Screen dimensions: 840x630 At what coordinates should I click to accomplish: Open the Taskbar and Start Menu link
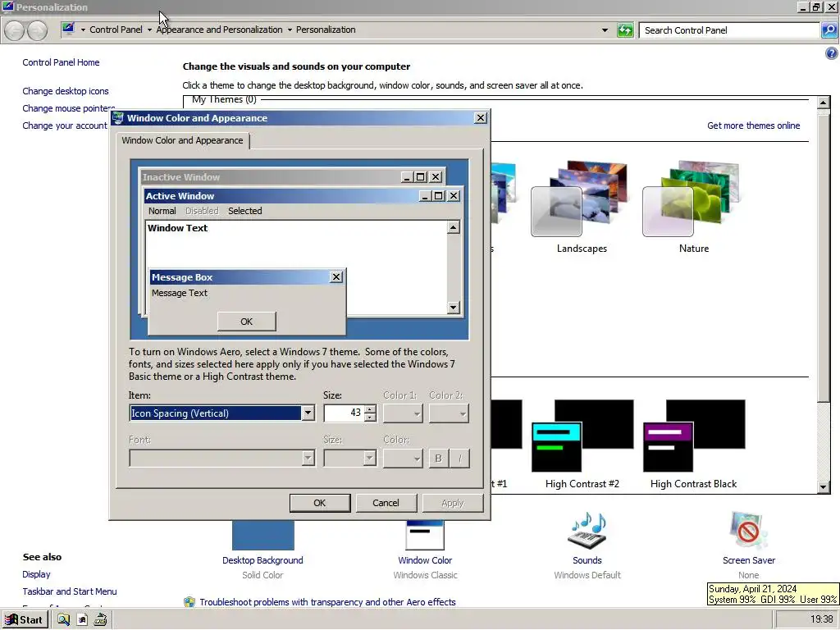pyautogui.click(x=70, y=591)
